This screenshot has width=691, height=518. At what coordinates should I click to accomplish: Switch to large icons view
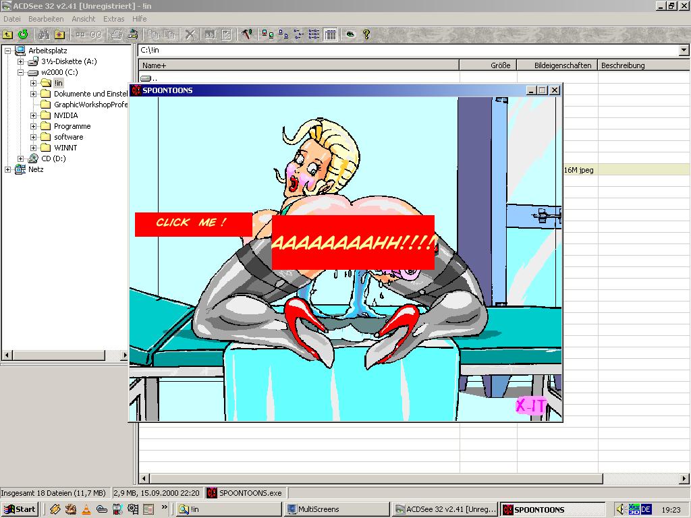click(267, 34)
